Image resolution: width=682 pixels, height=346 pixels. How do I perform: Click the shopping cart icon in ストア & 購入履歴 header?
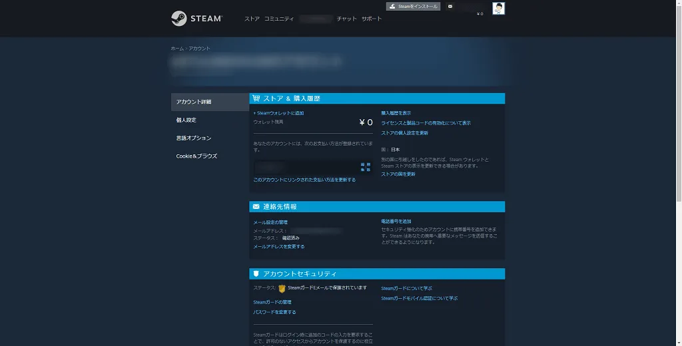(x=256, y=98)
